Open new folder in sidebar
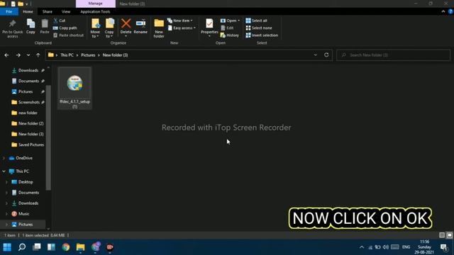 (x=28, y=113)
